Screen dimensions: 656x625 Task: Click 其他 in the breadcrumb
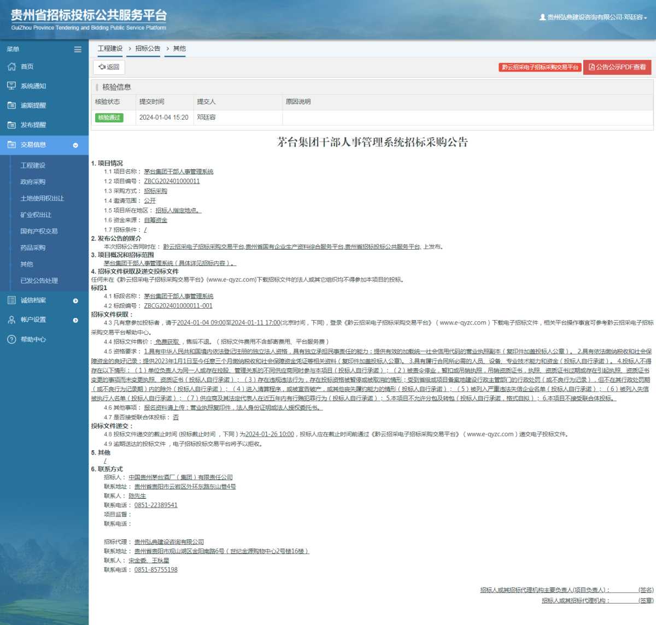point(179,49)
